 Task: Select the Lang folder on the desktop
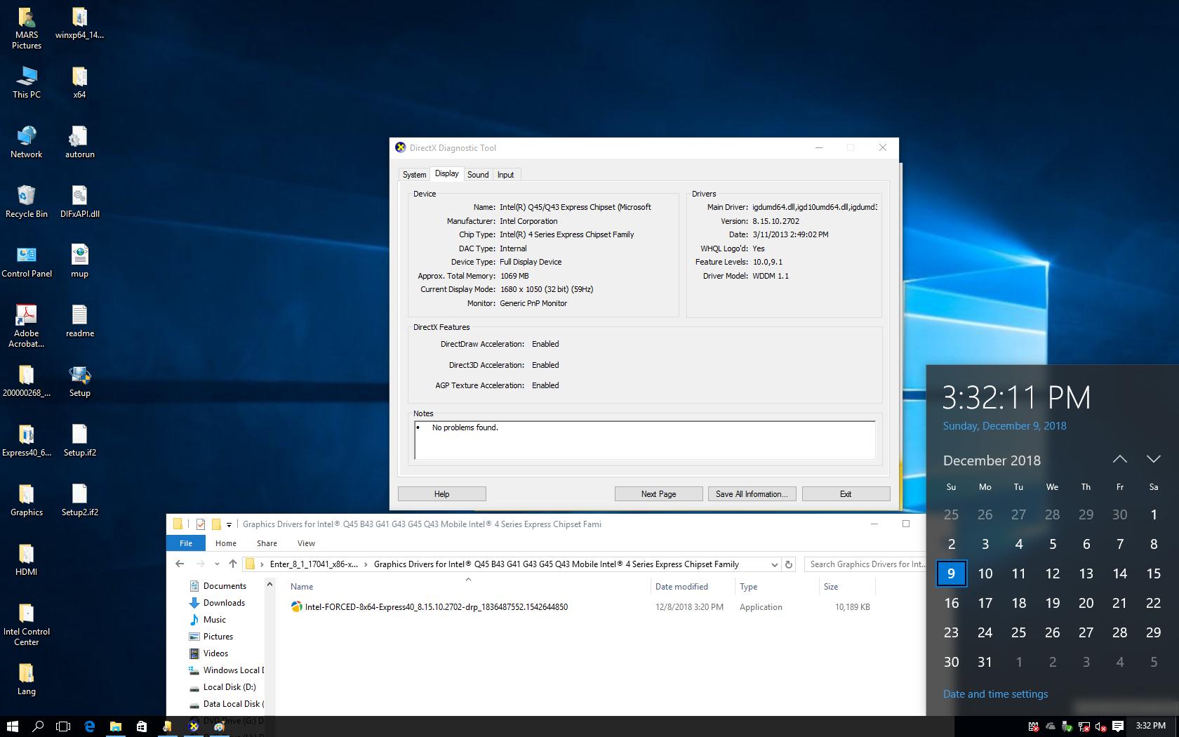click(x=27, y=679)
